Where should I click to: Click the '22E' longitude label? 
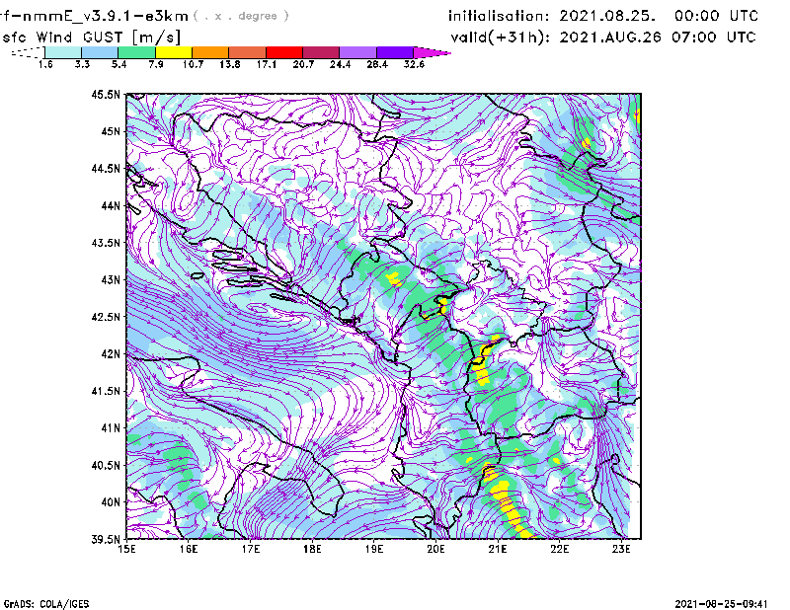click(x=560, y=549)
